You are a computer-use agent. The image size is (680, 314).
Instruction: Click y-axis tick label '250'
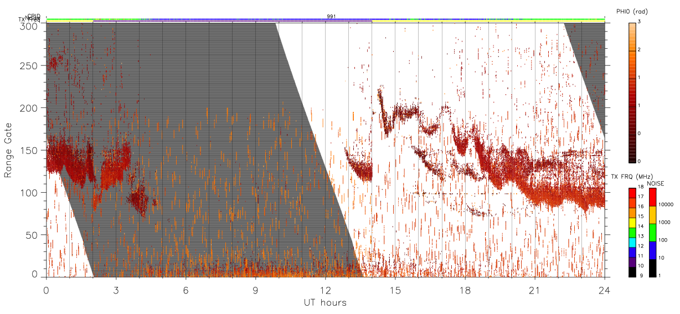tap(29, 66)
